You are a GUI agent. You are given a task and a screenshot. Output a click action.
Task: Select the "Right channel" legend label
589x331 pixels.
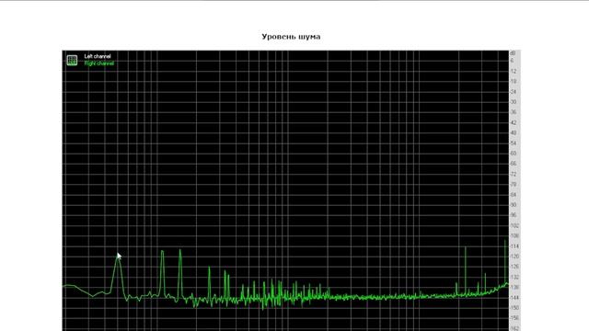point(98,63)
